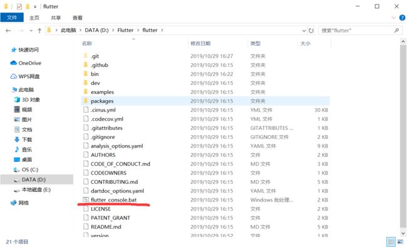Select 此电脑 in the navigation pane
The height and width of the screenshot is (247, 407).
click(26, 89)
